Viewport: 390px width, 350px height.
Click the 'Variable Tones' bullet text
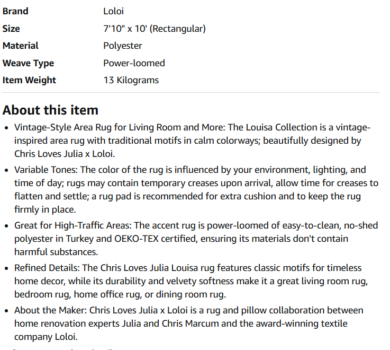[x=196, y=189]
